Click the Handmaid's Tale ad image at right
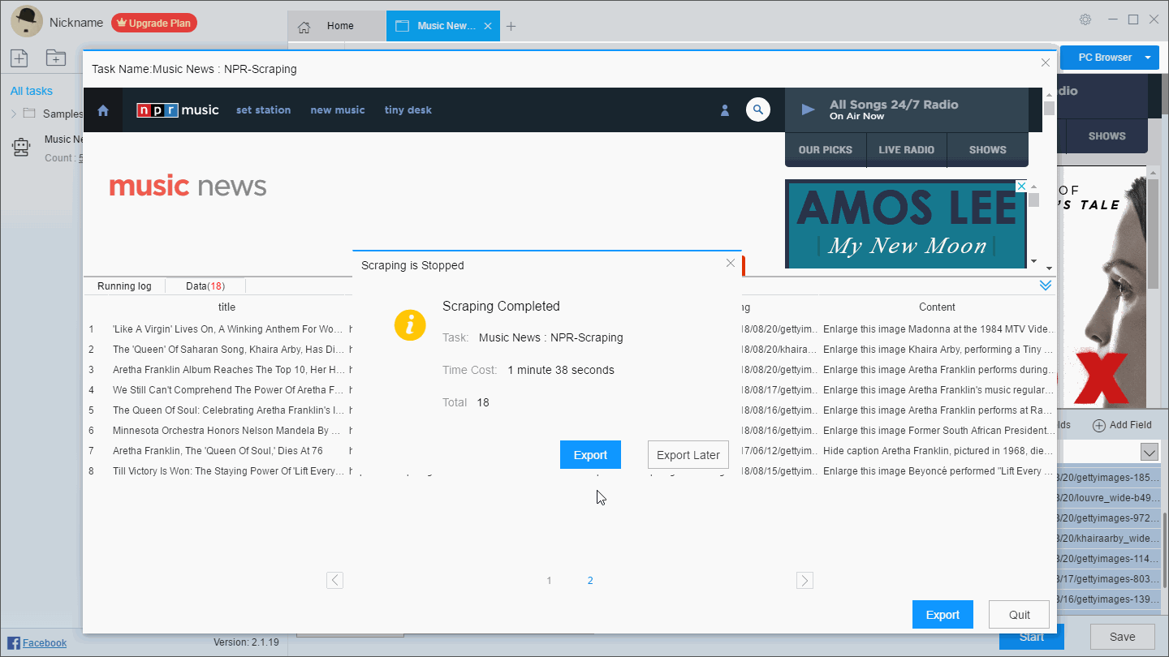Image resolution: width=1169 pixels, height=657 pixels. pyautogui.click(x=1102, y=288)
